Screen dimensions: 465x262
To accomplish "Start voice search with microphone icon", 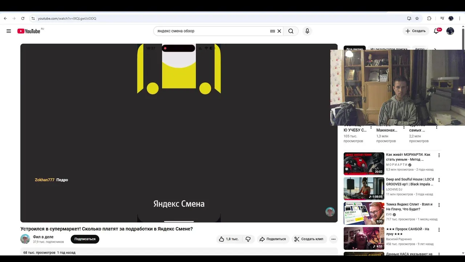I will [x=307, y=31].
